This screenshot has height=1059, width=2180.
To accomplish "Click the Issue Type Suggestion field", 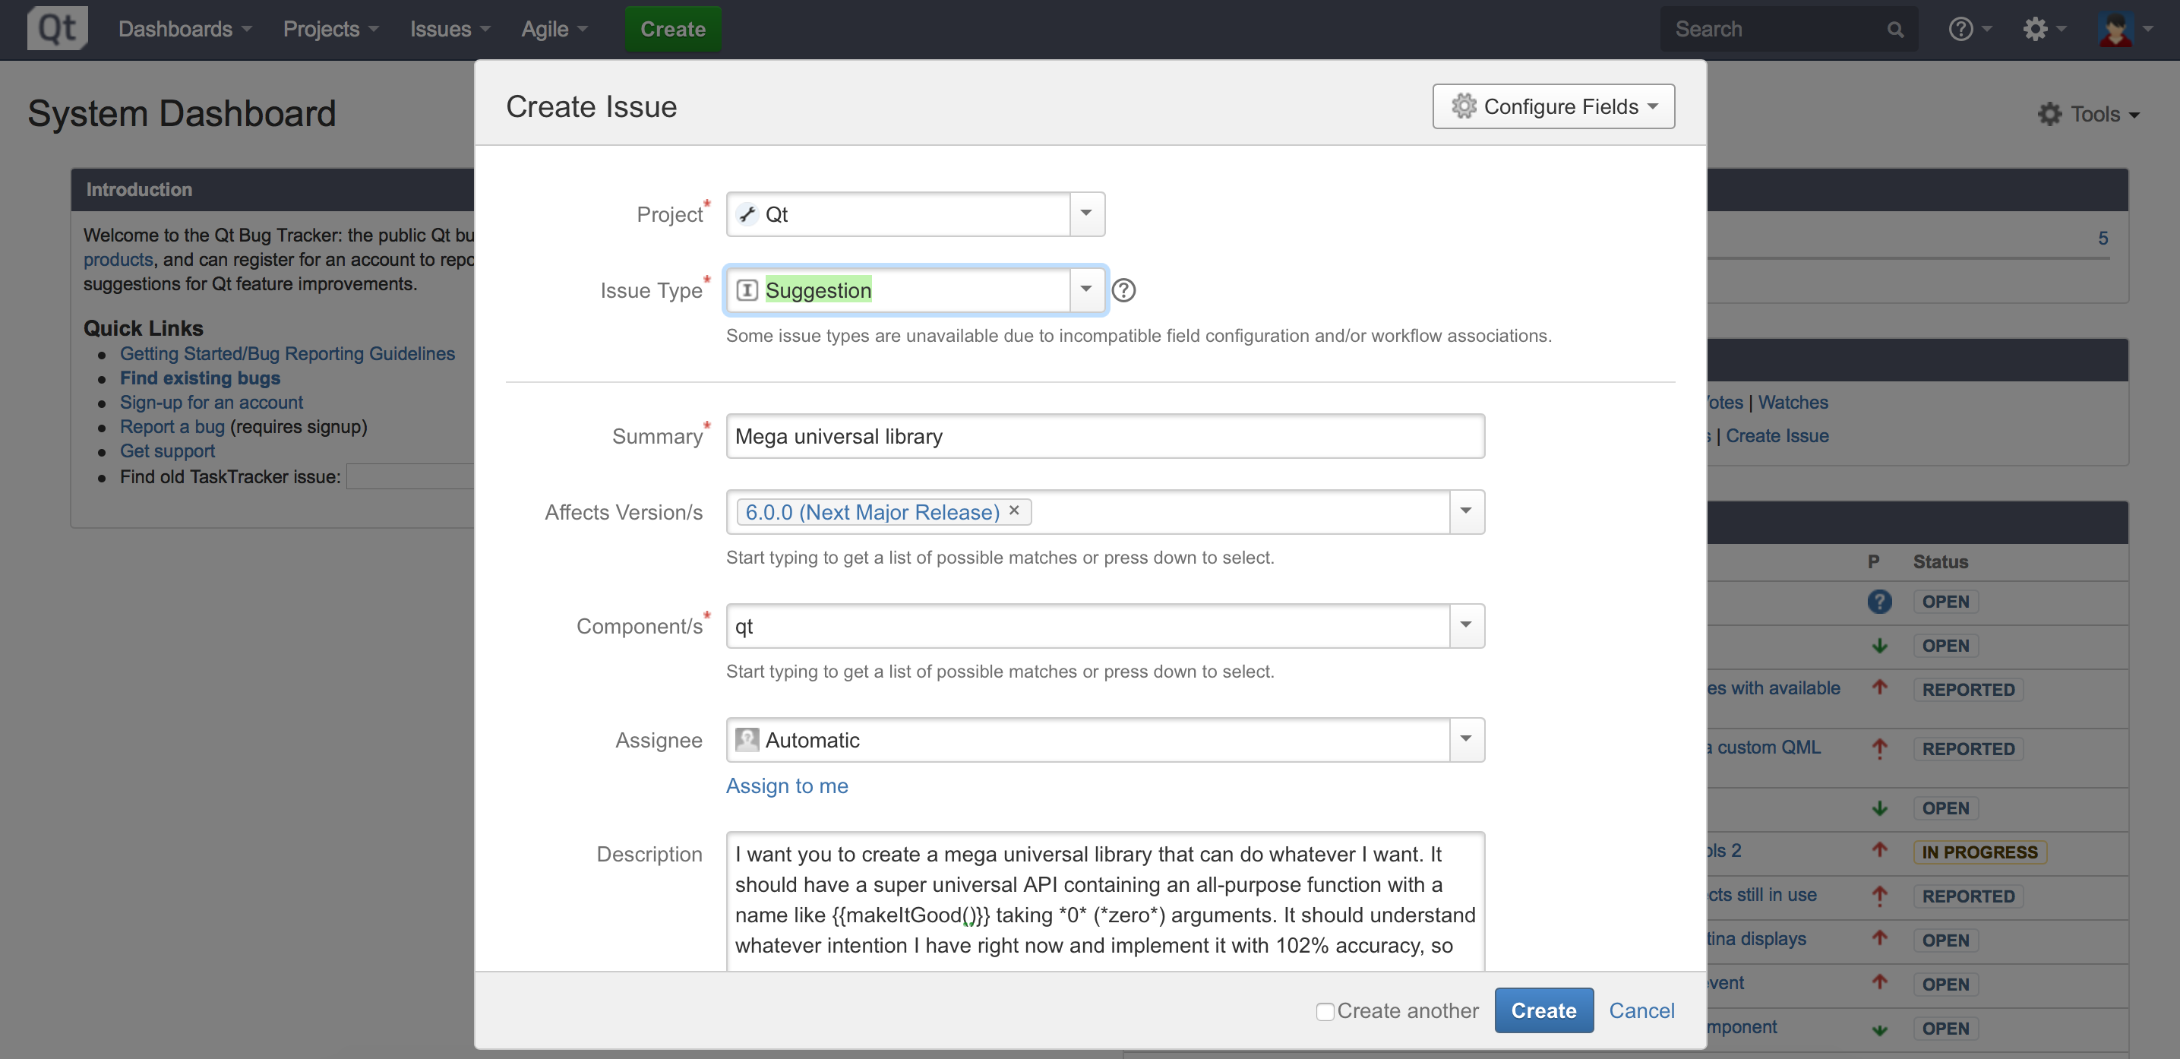I will 898,290.
